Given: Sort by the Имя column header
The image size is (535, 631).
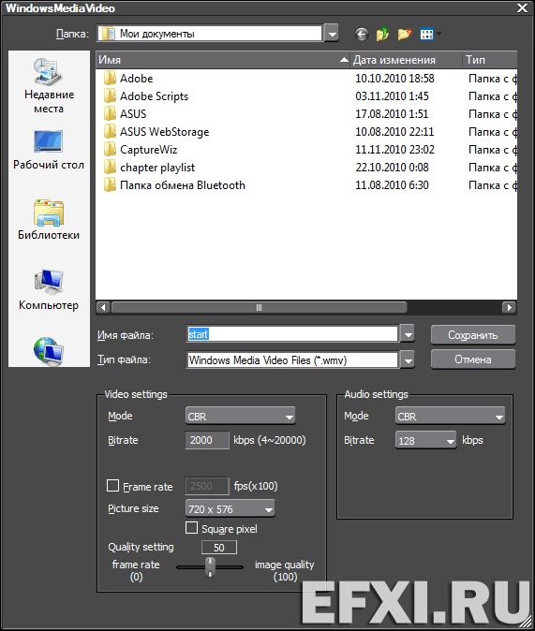Looking at the screenshot, I should click(223, 60).
